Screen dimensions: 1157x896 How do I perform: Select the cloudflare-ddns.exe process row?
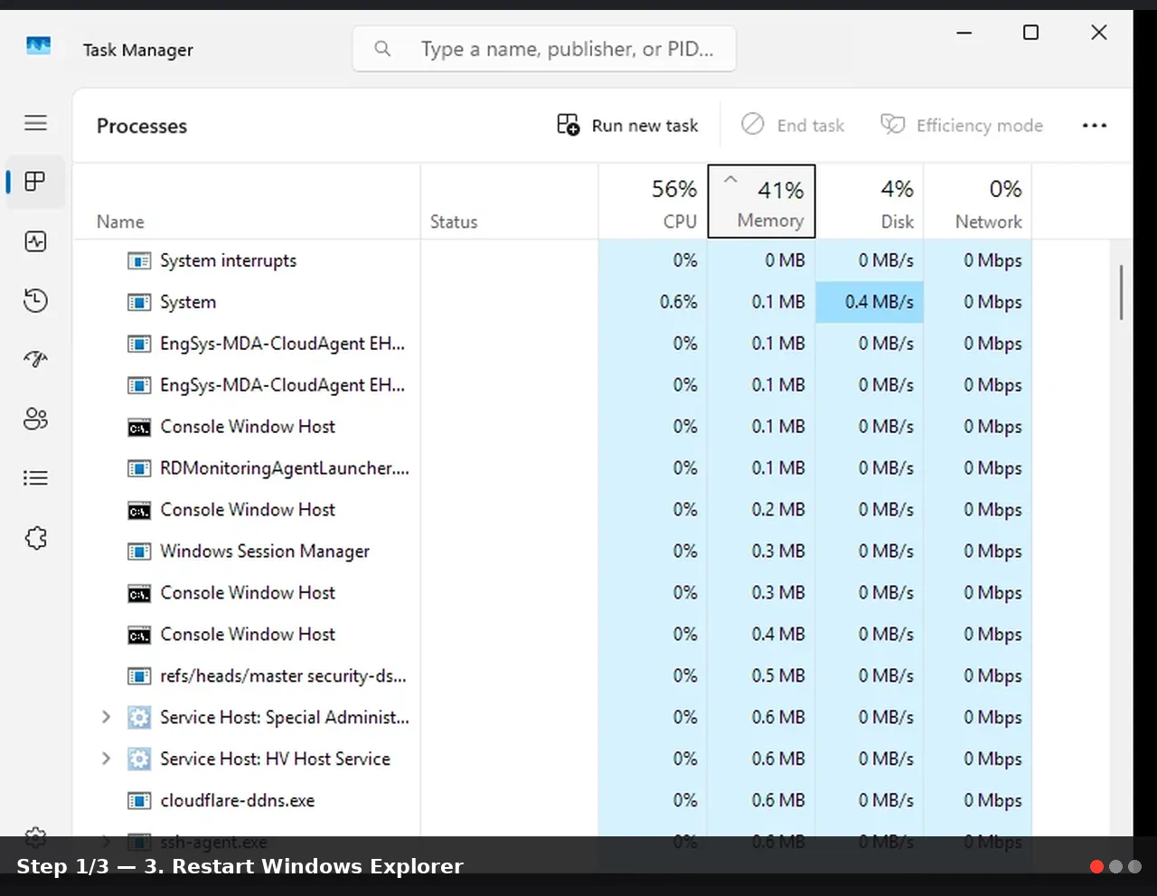tap(551, 800)
